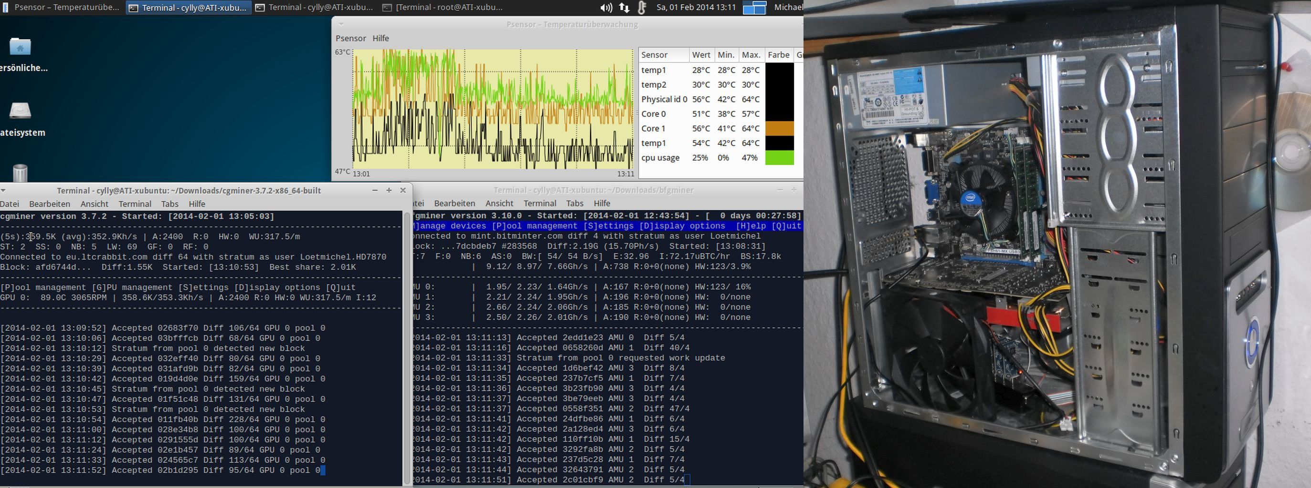The image size is (1311, 488).
Task: Open window menu arrow of cgminer terminal
Action: pyautogui.click(x=3, y=191)
